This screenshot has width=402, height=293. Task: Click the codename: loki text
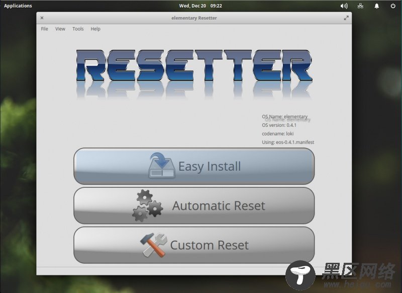(x=278, y=133)
